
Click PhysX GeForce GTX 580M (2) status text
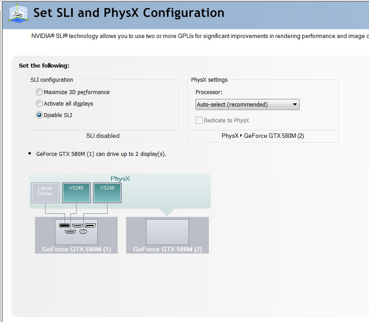click(x=263, y=136)
